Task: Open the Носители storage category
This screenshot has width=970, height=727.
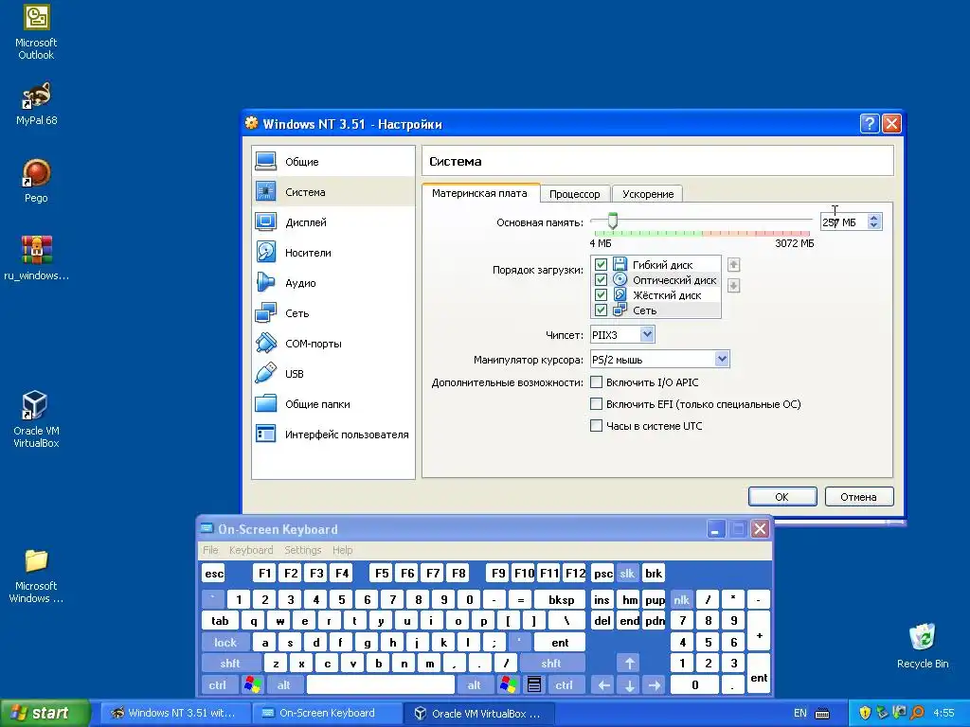Action: pyautogui.click(x=332, y=252)
